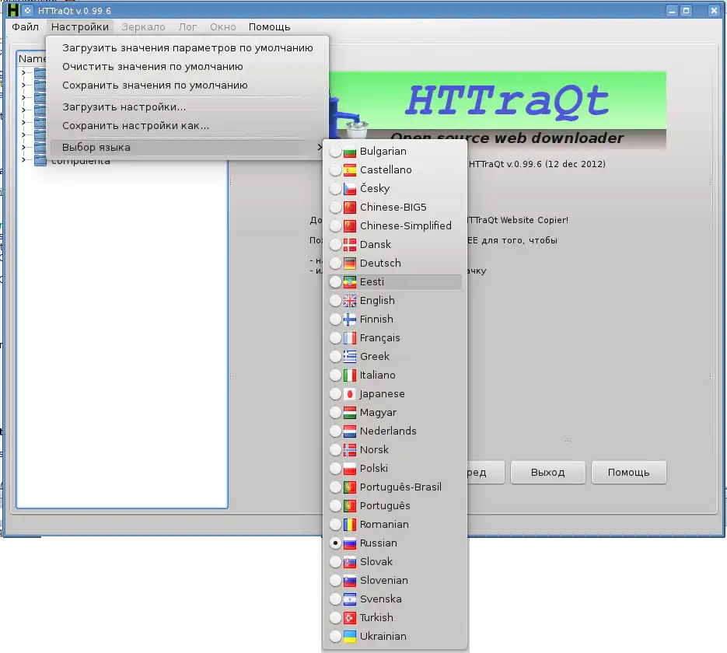Click the French flag beside Français
727x653 pixels.
pyautogui.click(x=350, y=338)
